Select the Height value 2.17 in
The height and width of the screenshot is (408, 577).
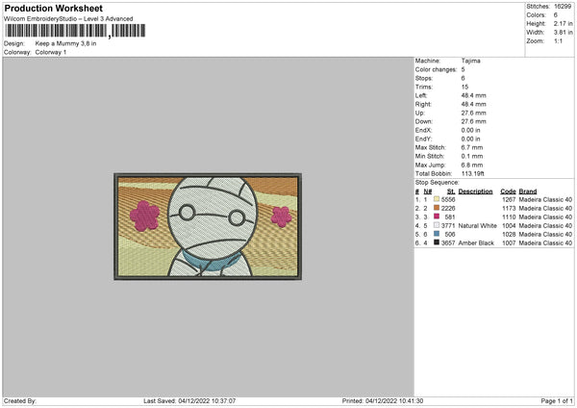click(x=564, y=23)
